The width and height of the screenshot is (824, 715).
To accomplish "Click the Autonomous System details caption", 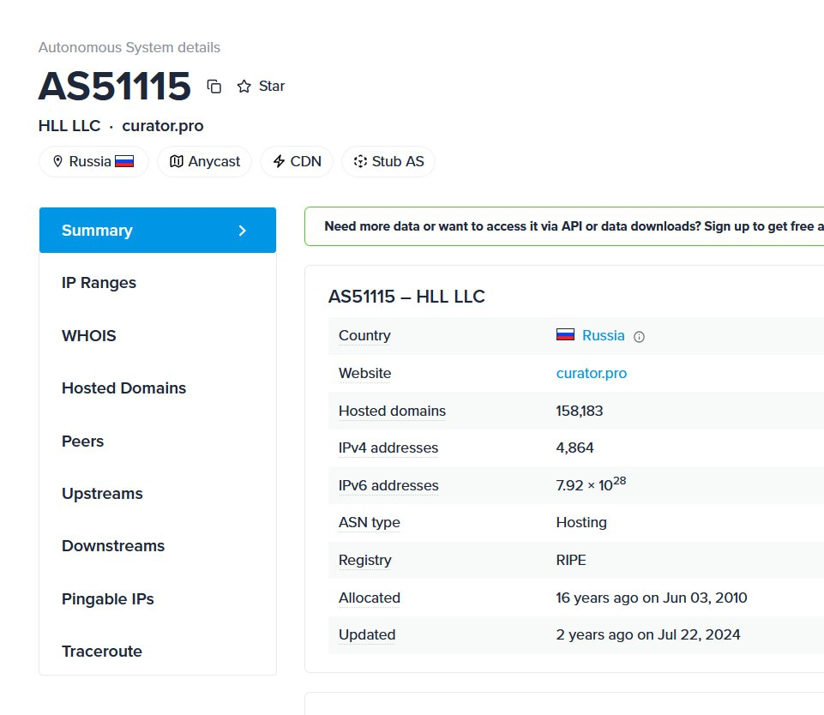I will click(129, 47).
